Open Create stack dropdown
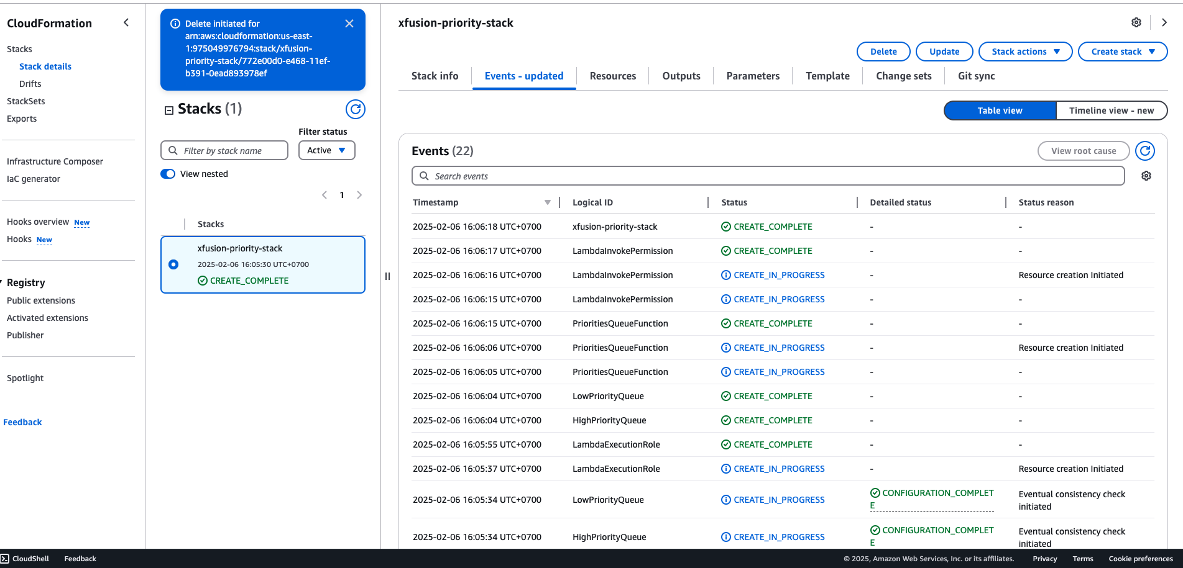The width and height of the screenshot is (1183, 568). (1123, 52)
